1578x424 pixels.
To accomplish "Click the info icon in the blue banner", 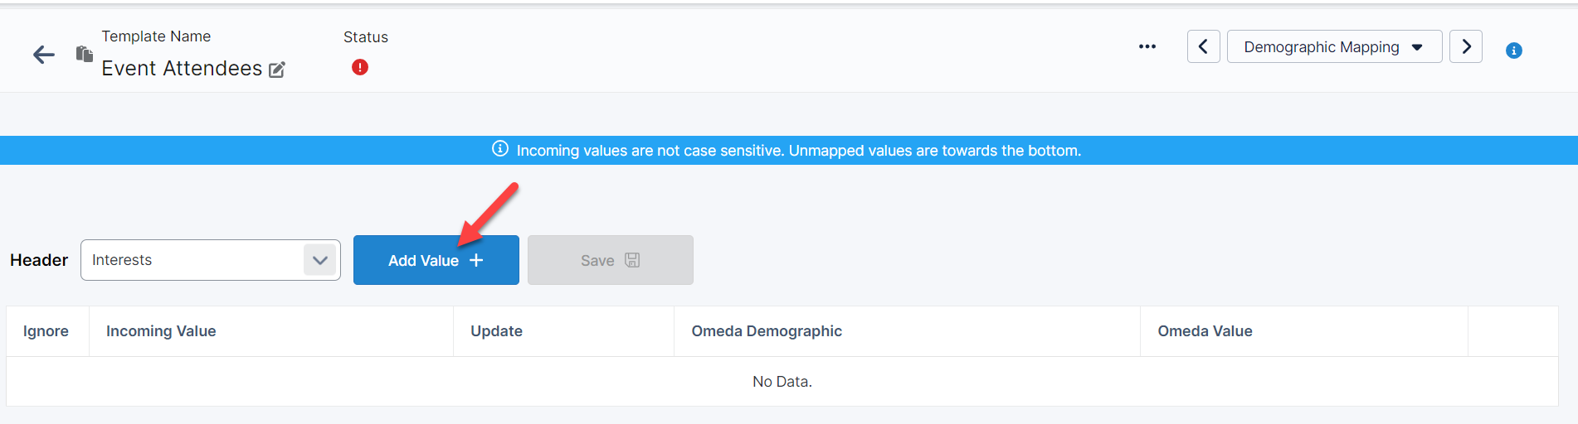I will 500,149.
